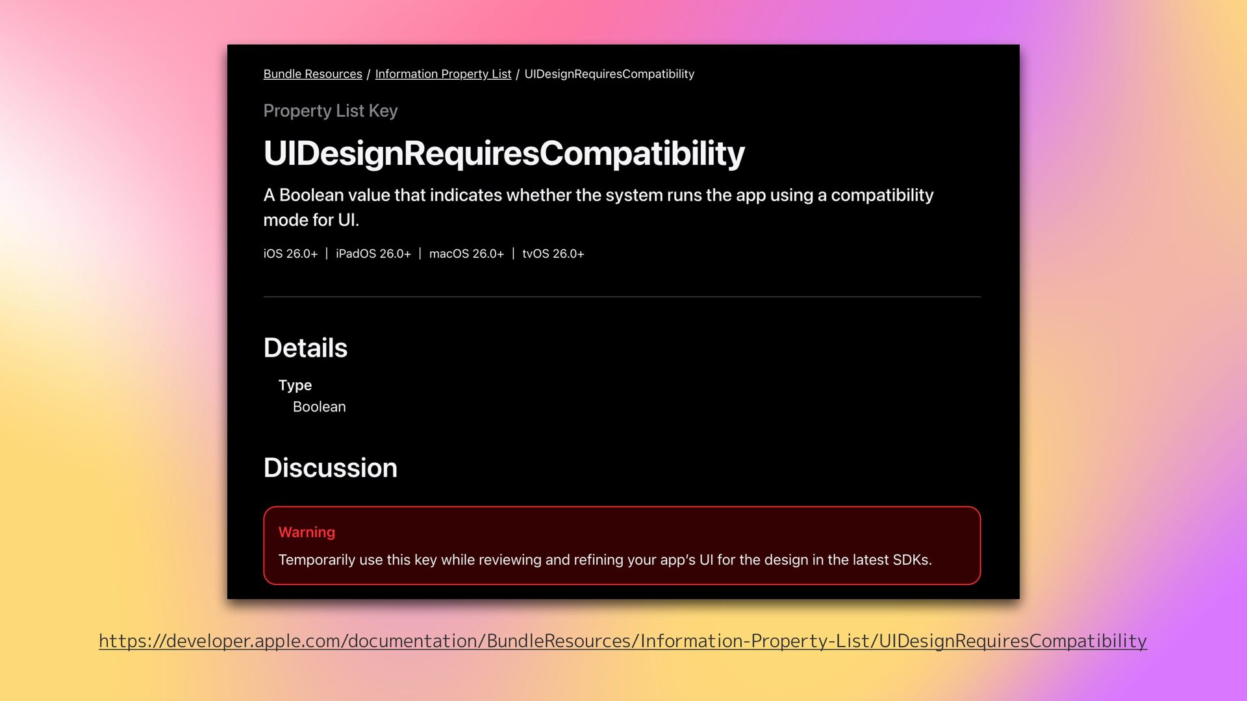Click the iPadOS 26.0+ availability label
This screenshot has width=1247, height=701.
(373, 254)
